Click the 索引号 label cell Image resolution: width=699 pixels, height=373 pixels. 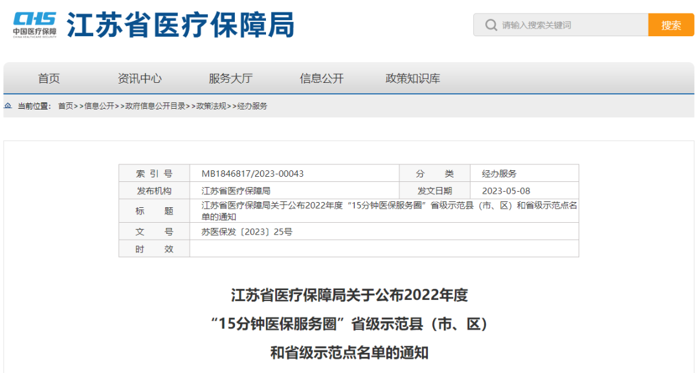(154, 173)
